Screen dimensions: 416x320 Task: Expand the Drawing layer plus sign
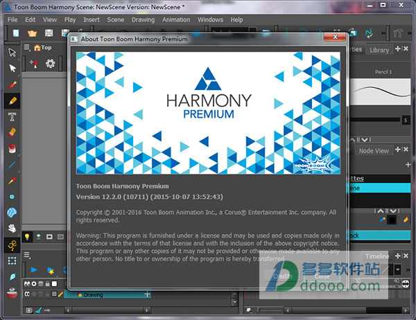tap(147, 294)
